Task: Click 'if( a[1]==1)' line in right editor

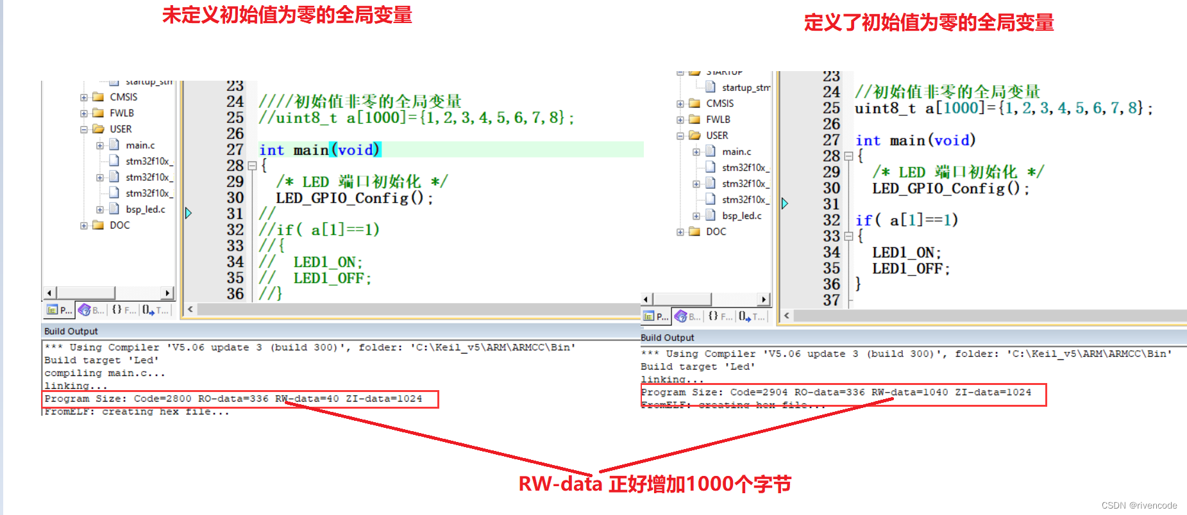Action: click(906, 220)
